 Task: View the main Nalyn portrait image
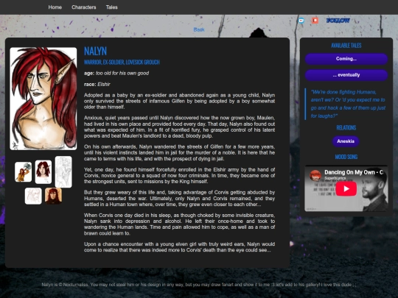pyautogui.click(x=43, y=99)
